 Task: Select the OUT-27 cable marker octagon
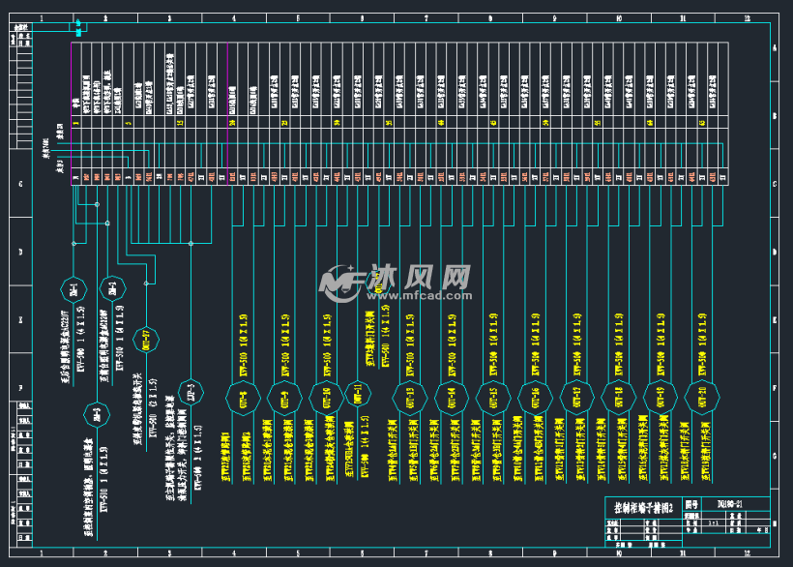pos(146,339)
